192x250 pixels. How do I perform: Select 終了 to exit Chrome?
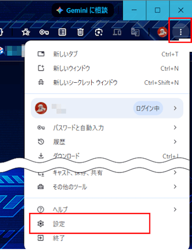click(107, 238)
